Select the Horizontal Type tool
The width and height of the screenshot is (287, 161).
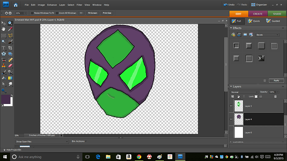[x=3, y=48]
